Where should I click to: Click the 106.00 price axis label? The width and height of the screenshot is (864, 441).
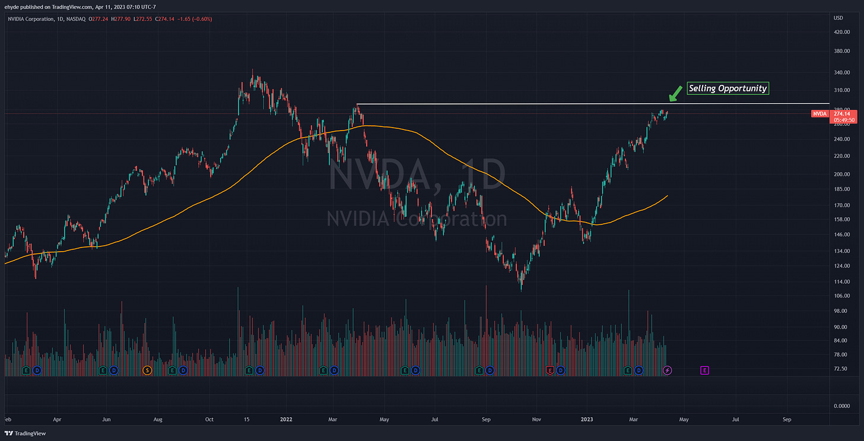[x=841, y=296]
